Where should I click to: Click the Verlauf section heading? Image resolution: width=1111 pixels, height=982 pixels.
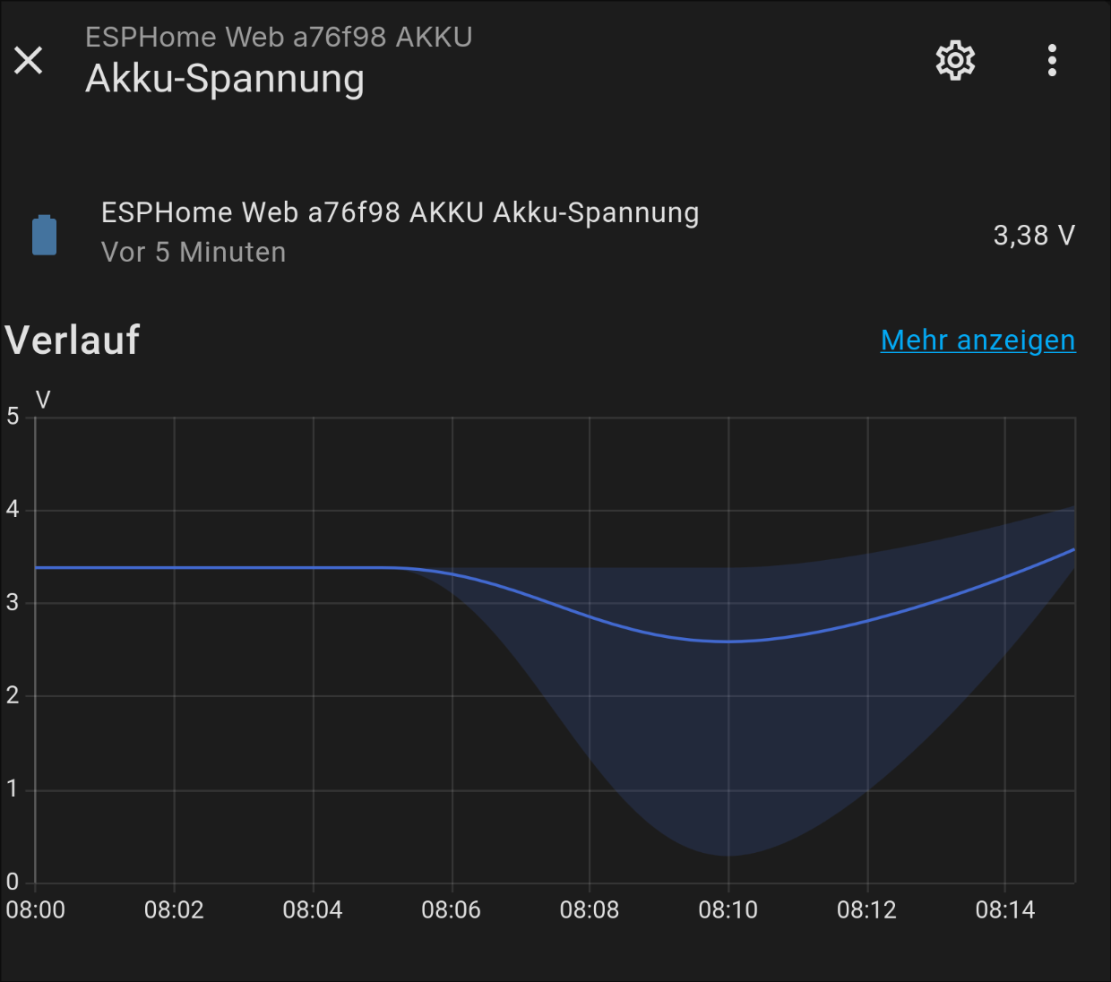73,340
